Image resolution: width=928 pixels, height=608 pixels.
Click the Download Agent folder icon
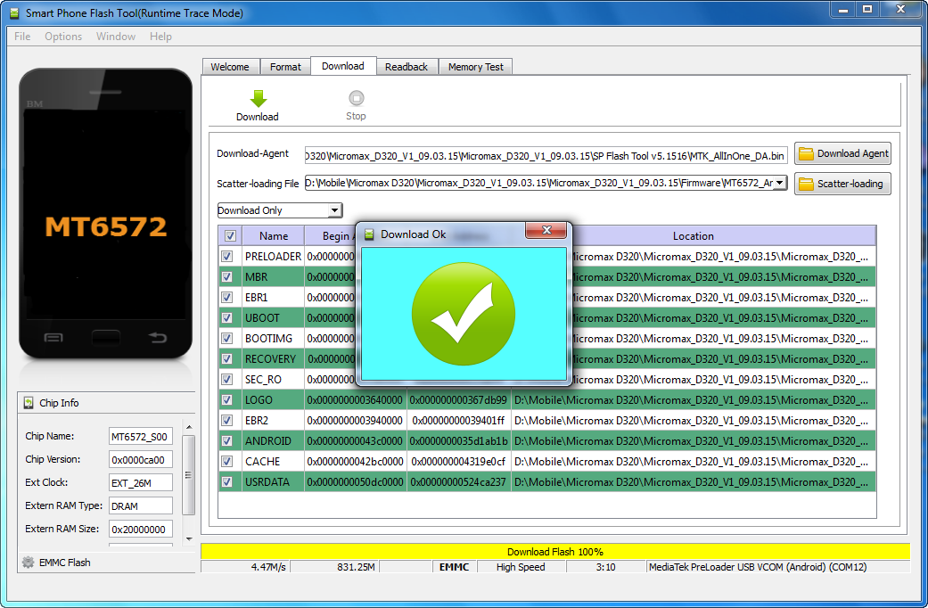click(x=806, y=153)
